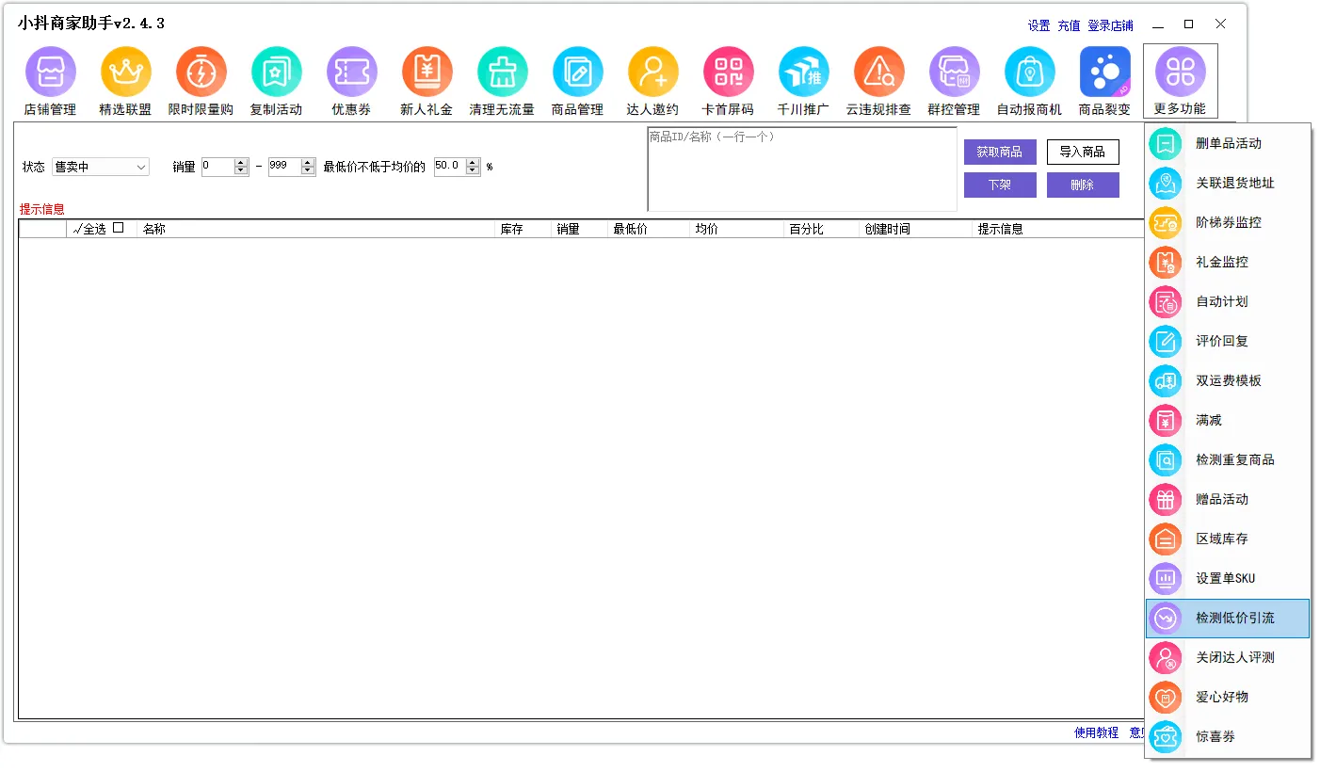Toggle the 全选 select-all checkbox
The height and width of the screenshot is (772, 1320).
[x=118, y=228]
